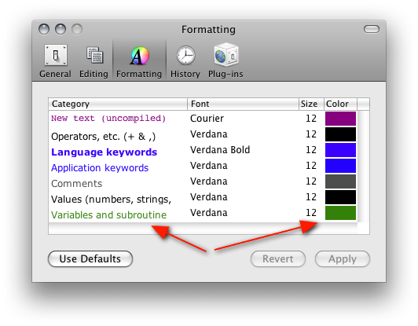The width and height of the screenshot is (418, 326).
Task: Select the Language keywords blue swatch
Action: tap(340, 150)
